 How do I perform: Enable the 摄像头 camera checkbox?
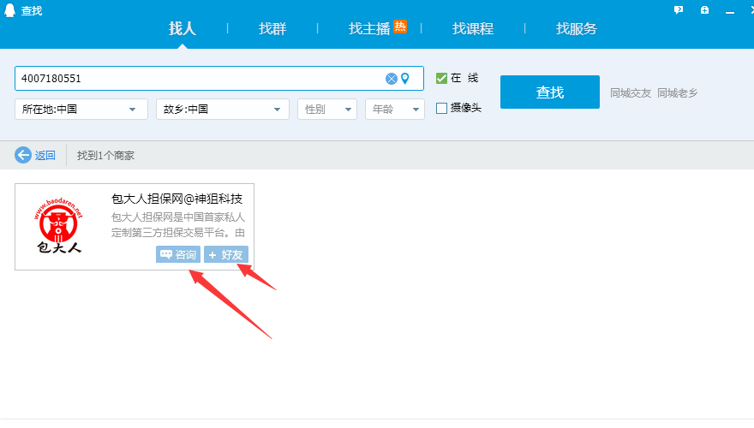441,109
